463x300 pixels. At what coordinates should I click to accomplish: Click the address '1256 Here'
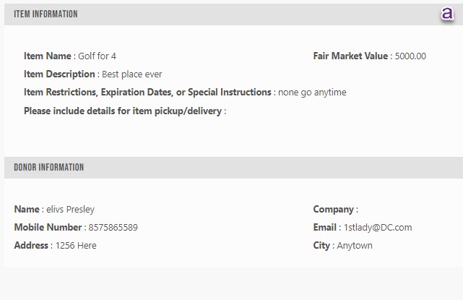coord(76,245)
